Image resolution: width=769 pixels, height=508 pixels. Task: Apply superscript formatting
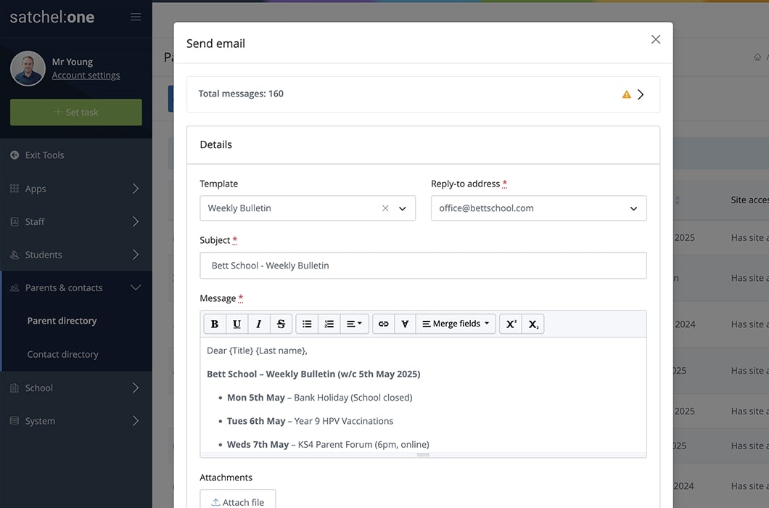511,324
